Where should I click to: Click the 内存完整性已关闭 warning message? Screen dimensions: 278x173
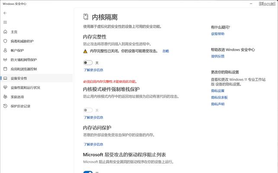(x=124, y=51)
